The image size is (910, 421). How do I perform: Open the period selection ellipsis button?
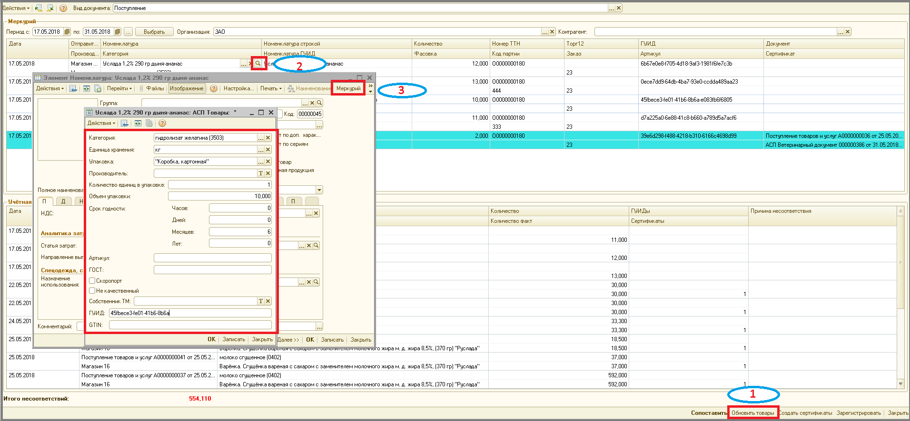coord(128,32)
